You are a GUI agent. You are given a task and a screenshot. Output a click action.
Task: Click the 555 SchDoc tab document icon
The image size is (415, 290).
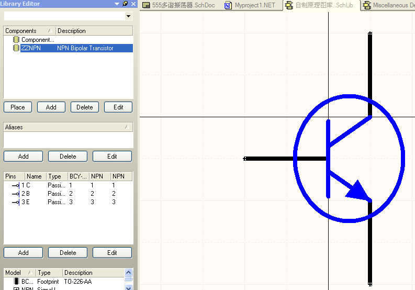tap(147, 5)
